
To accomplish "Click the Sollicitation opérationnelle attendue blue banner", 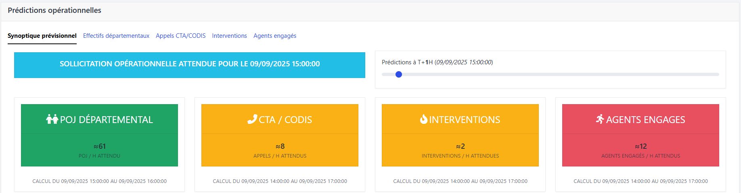I will click(190, 64).
